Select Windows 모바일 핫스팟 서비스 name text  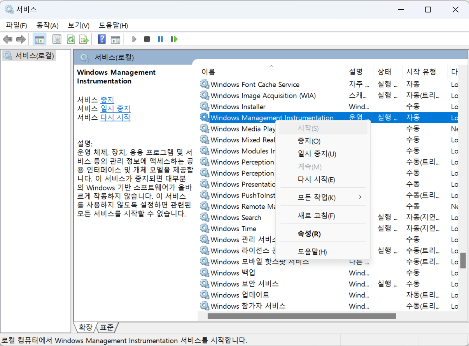click(x=260, y=262)
